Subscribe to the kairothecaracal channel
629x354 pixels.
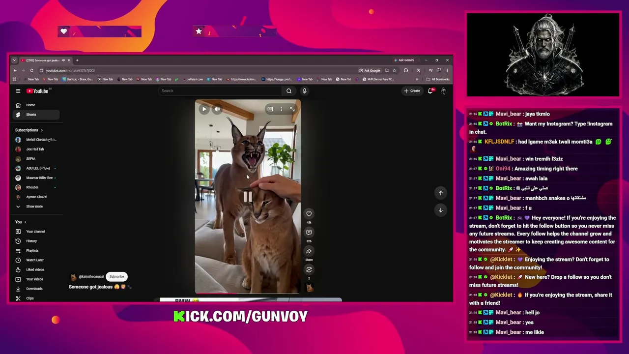point(117,276)
